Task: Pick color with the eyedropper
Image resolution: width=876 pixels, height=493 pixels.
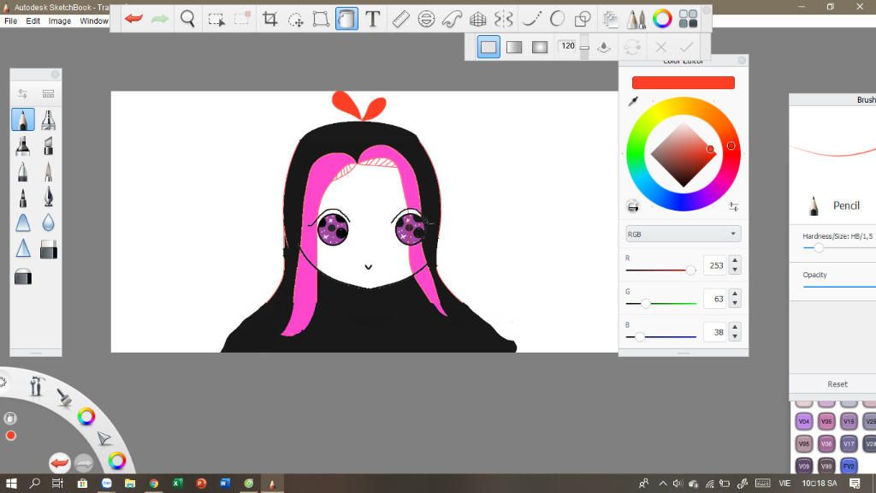Action: tap(633, 101)
